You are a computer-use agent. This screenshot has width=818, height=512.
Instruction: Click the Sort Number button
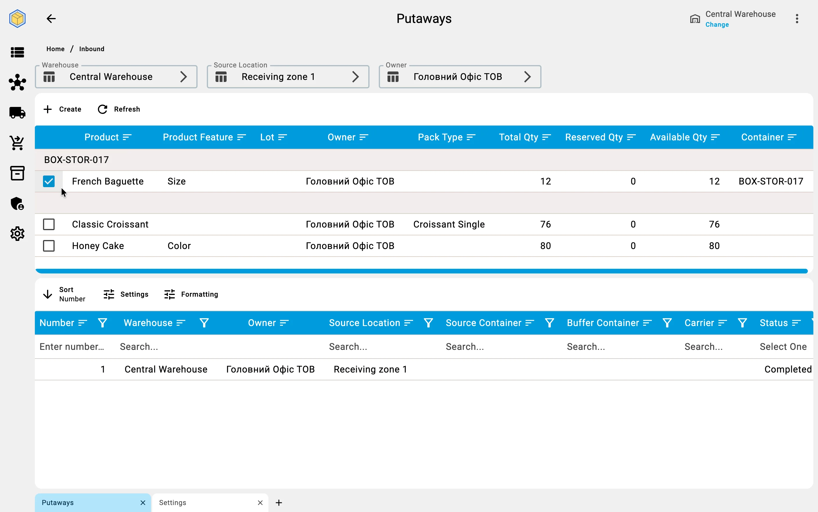click(x=64, y=294)
